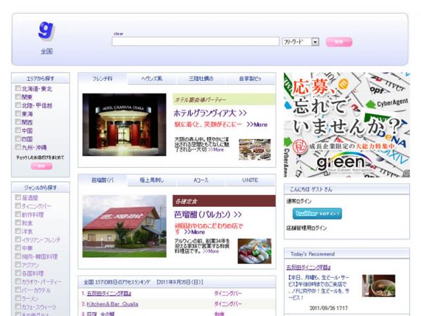Check the 和食 genre checkbox
The height and width of the screenshot is (316, 421).
point(18,223)
